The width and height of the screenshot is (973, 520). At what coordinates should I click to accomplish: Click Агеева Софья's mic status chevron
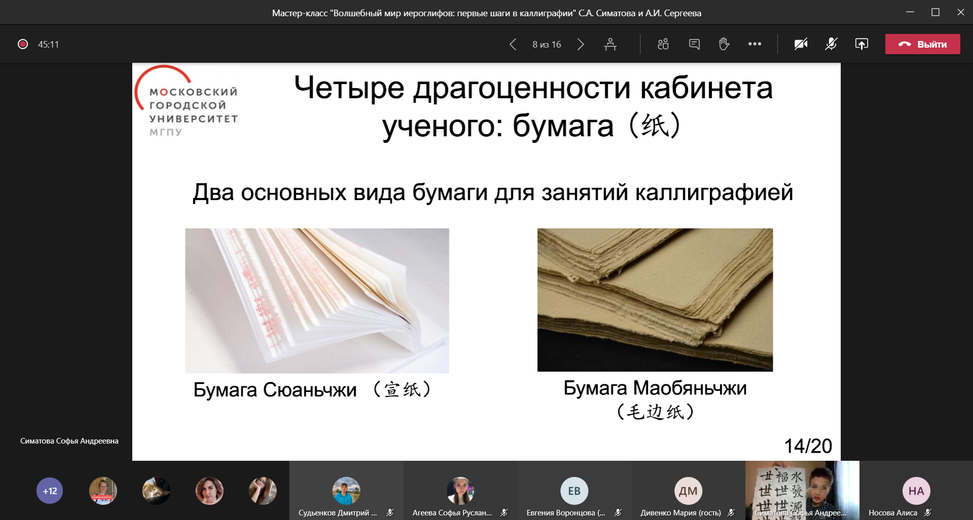[505, 513]
